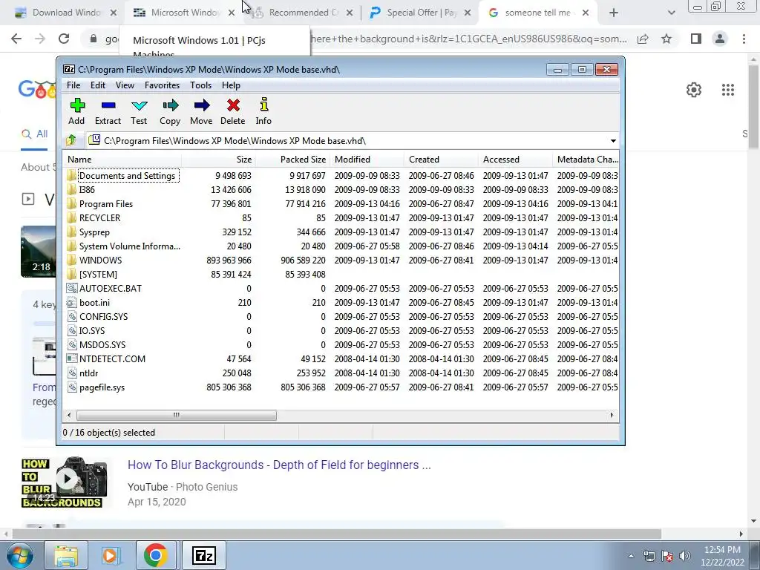Select the ntldr file name
The image size is (760, 570).
click(89, 373)
